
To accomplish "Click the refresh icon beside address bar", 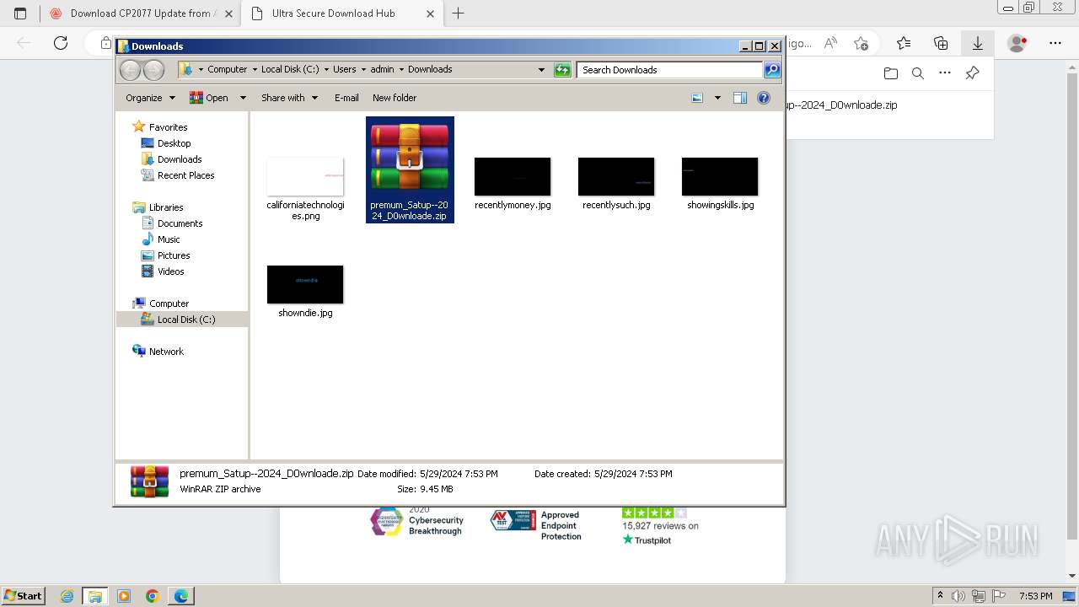I will (x=562, y=70).
